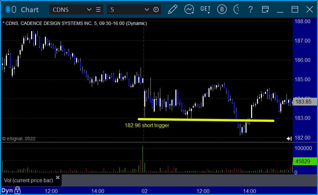Click the partially visible circled icon after B
The height and width of the screenshot is (195, 318).
pyautogui.click(x=236, y=9)
